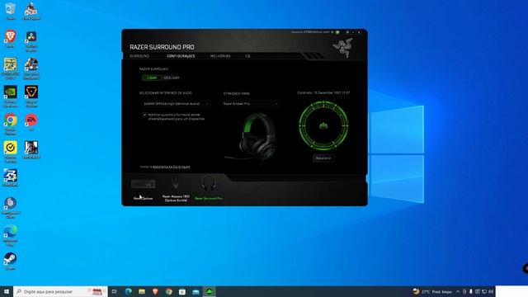This screenshot has height=297, width=528.
Task: Open the NVIDIA GeForce Experience desktop shortcut
Action: (11, 96)
